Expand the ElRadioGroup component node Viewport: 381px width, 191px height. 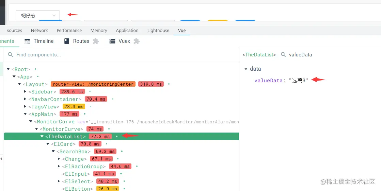point(59,166)
